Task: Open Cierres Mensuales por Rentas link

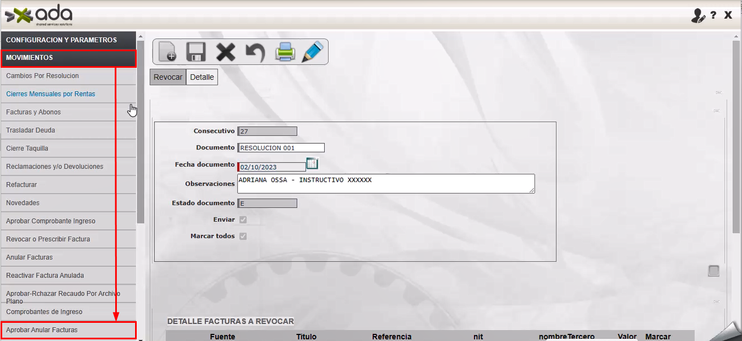Action: point(51,94)
